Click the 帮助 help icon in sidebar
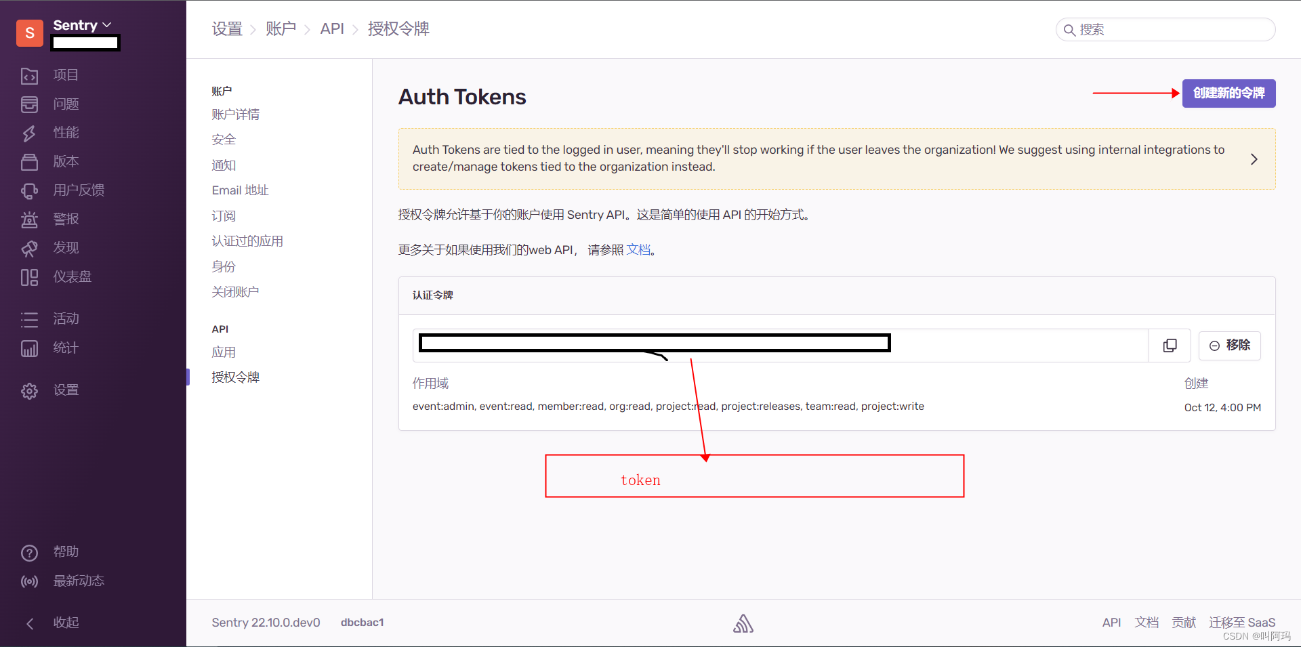Image resolution: width=1301 pixels, height=647 pixels. [x=30, y=552]
